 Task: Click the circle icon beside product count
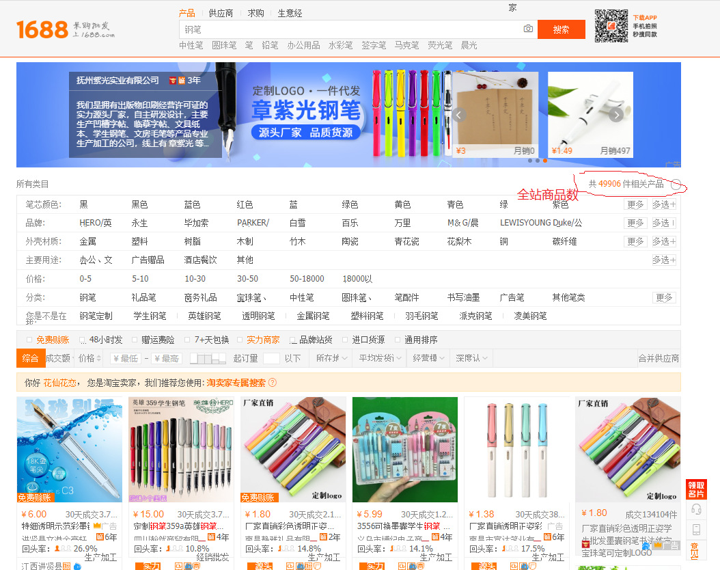(x=676, y=185)
